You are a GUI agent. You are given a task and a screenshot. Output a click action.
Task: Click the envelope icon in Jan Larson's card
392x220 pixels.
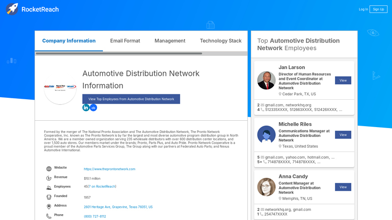[262, 105]
